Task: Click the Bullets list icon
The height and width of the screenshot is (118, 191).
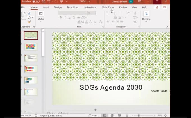Action: coord(108,13)
